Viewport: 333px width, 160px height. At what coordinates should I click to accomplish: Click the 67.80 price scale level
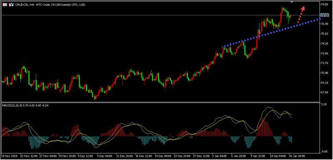pyautogui.click(x=324, y=92)
